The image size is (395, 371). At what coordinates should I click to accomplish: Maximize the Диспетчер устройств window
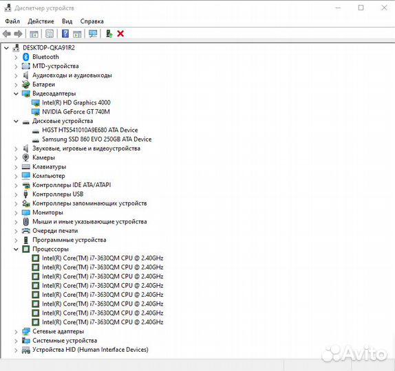point(361,8)
